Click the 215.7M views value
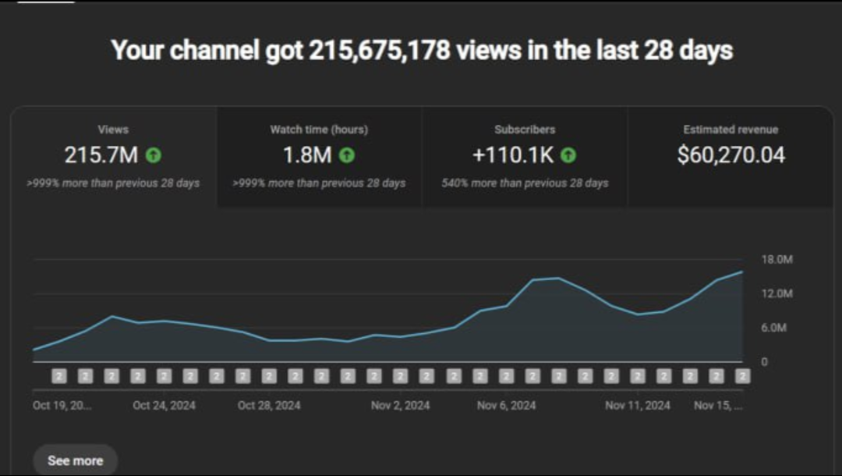The image size is (842, 476). pyautogui.click(x=101, y=155)
